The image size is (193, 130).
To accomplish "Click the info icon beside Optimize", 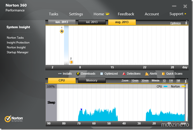I will [x=186, y=23].
